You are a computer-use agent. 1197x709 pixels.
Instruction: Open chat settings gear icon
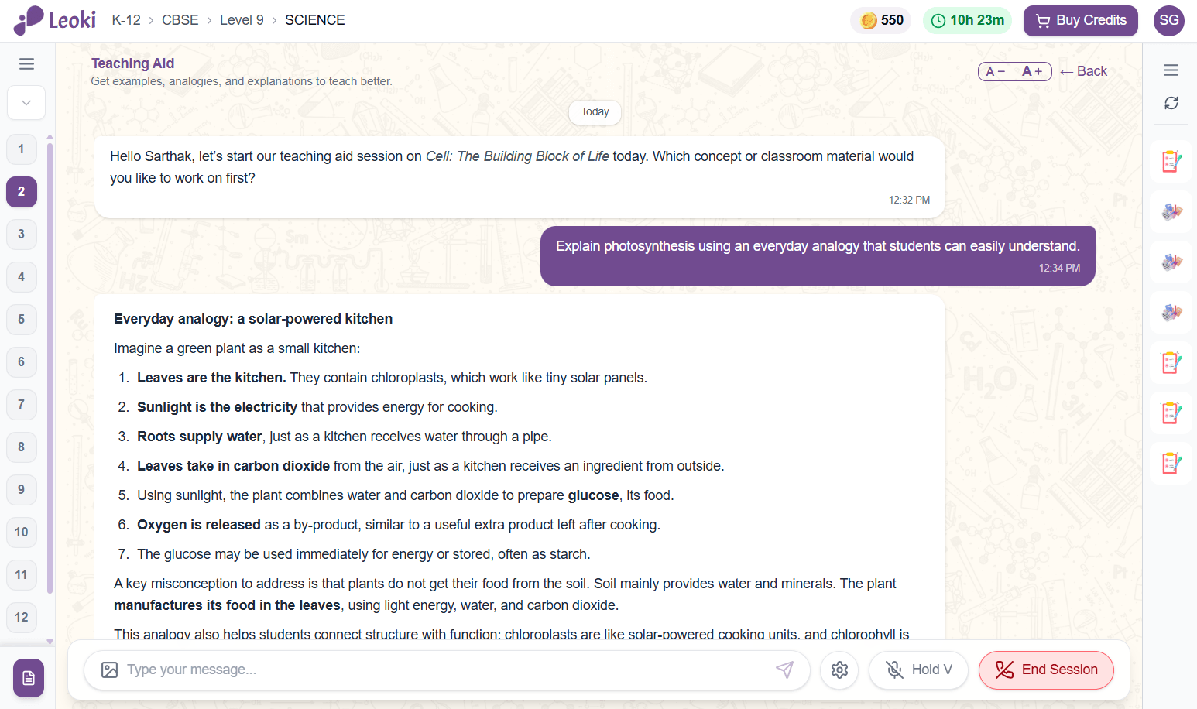click(839, 670)
